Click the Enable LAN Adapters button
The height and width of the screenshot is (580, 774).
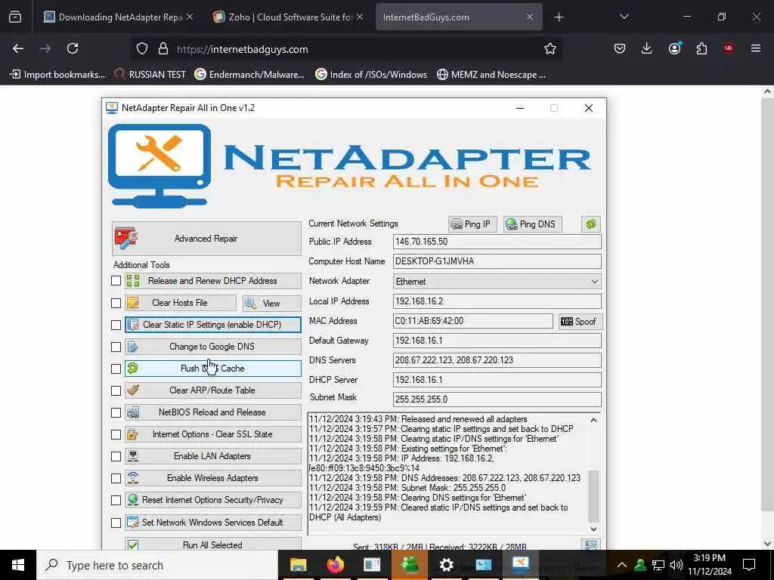[x=212, y=456]
